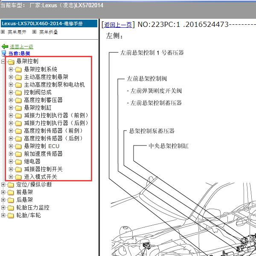This screenshot has height=256, width=256.
Task: Click folder icon of 主动高度控制泵和电动机
Action: click(18, 85)
